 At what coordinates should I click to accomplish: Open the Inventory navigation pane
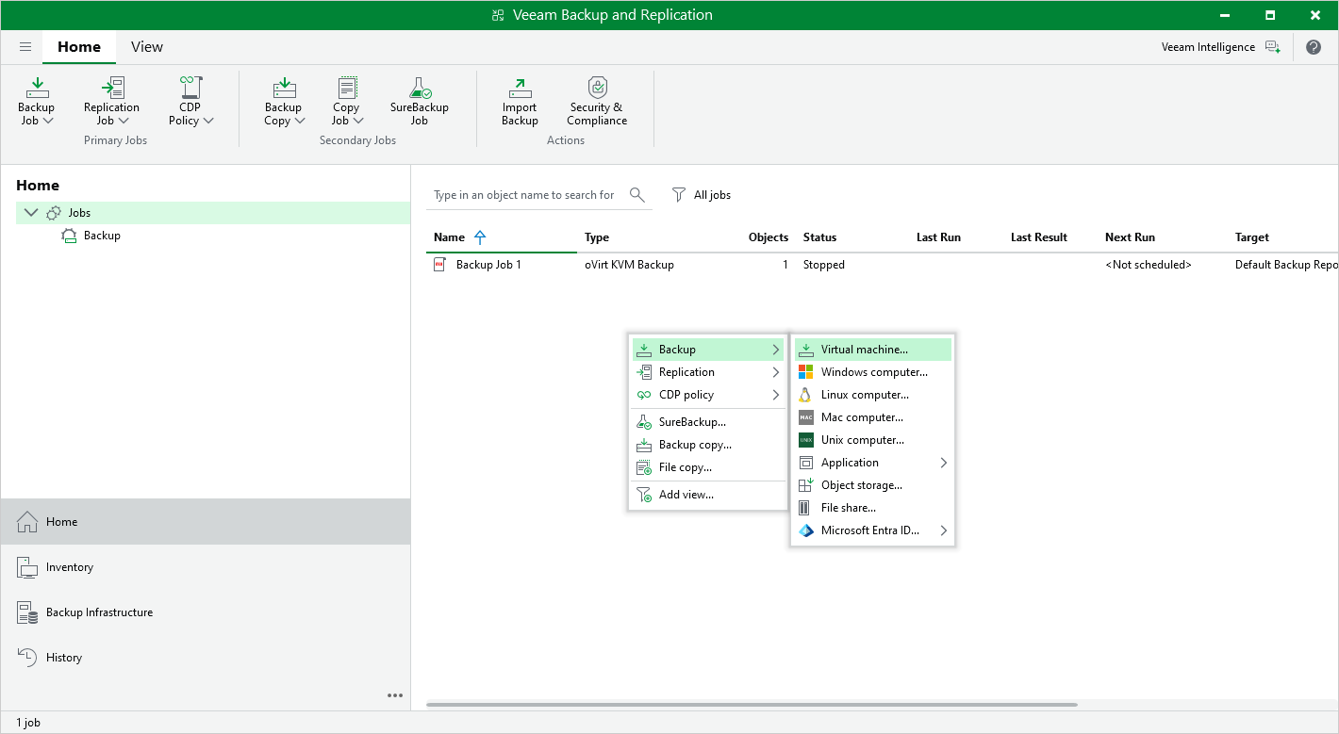click(70, 567)
